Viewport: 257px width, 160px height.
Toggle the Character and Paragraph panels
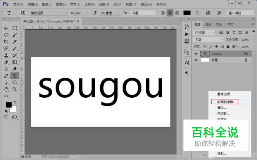tap(208, 13)
